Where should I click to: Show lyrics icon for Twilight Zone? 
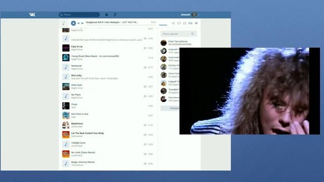[145, 145]
